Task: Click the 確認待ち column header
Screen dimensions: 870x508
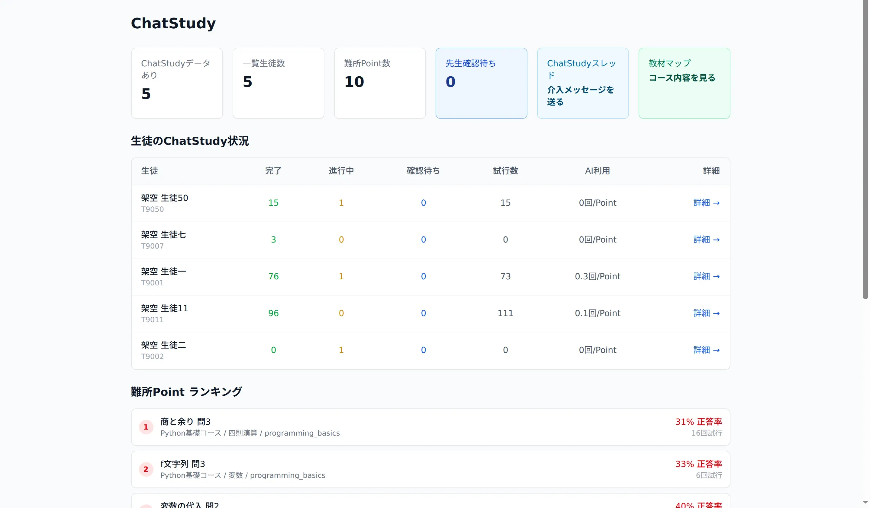Action: (423, 171)
